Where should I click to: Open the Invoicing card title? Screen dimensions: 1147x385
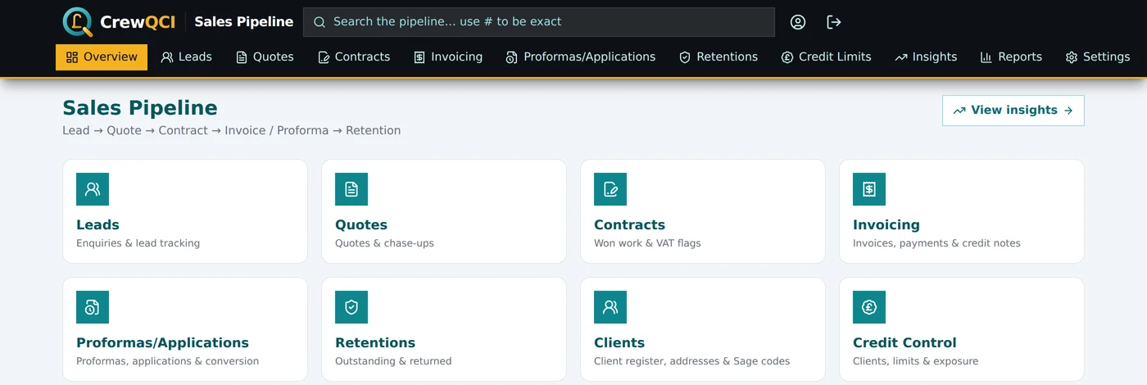click(886, 224)
